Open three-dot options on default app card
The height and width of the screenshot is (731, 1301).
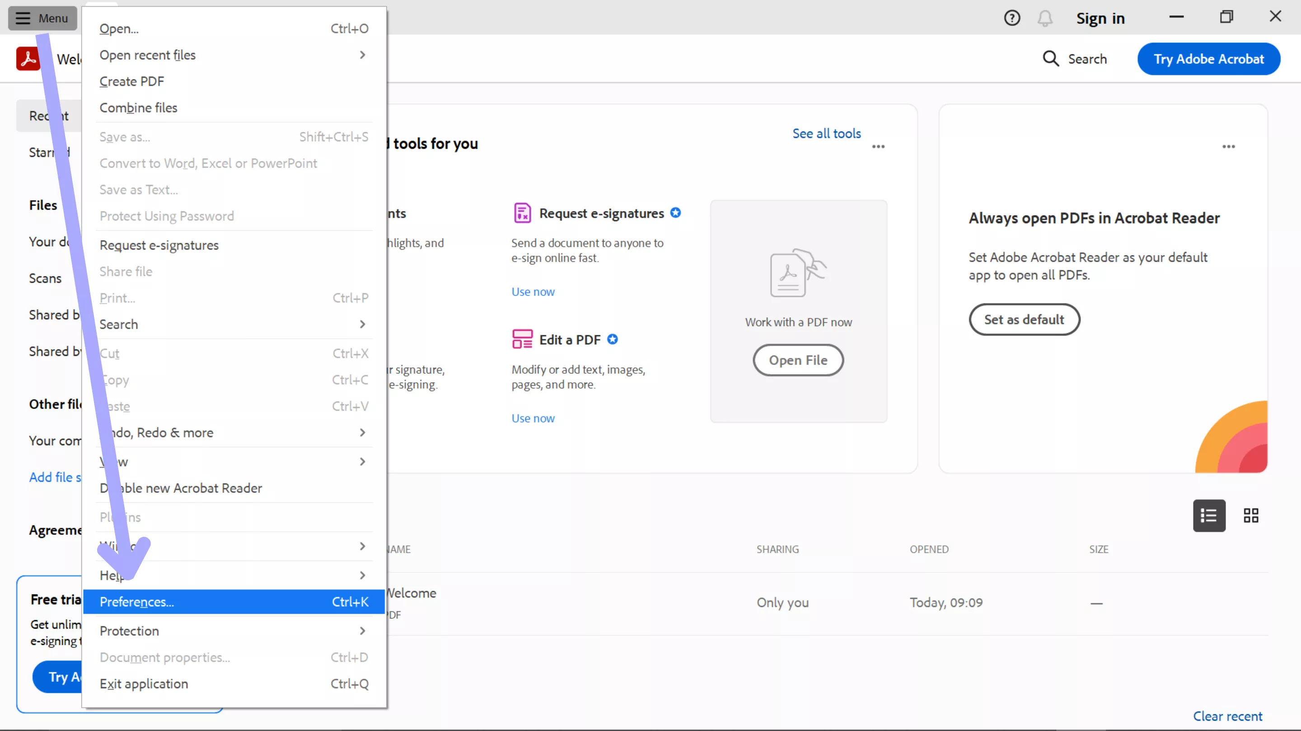(1228, 146)
